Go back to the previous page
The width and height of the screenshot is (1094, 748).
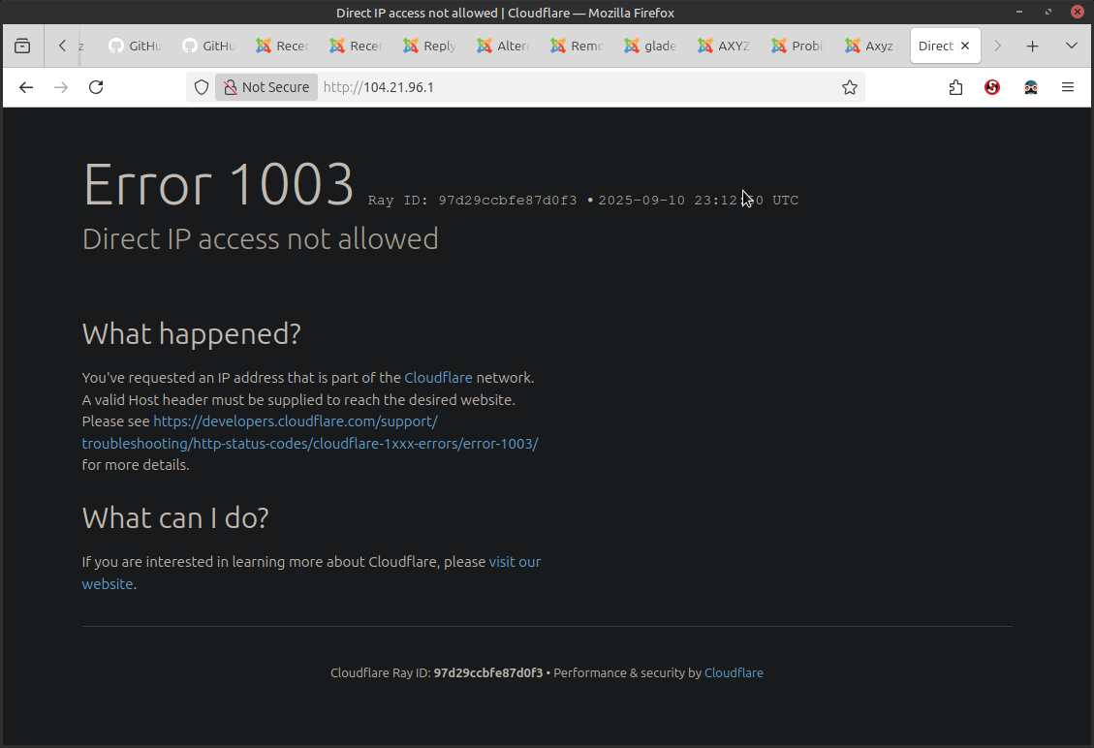(x=26, y=87)
